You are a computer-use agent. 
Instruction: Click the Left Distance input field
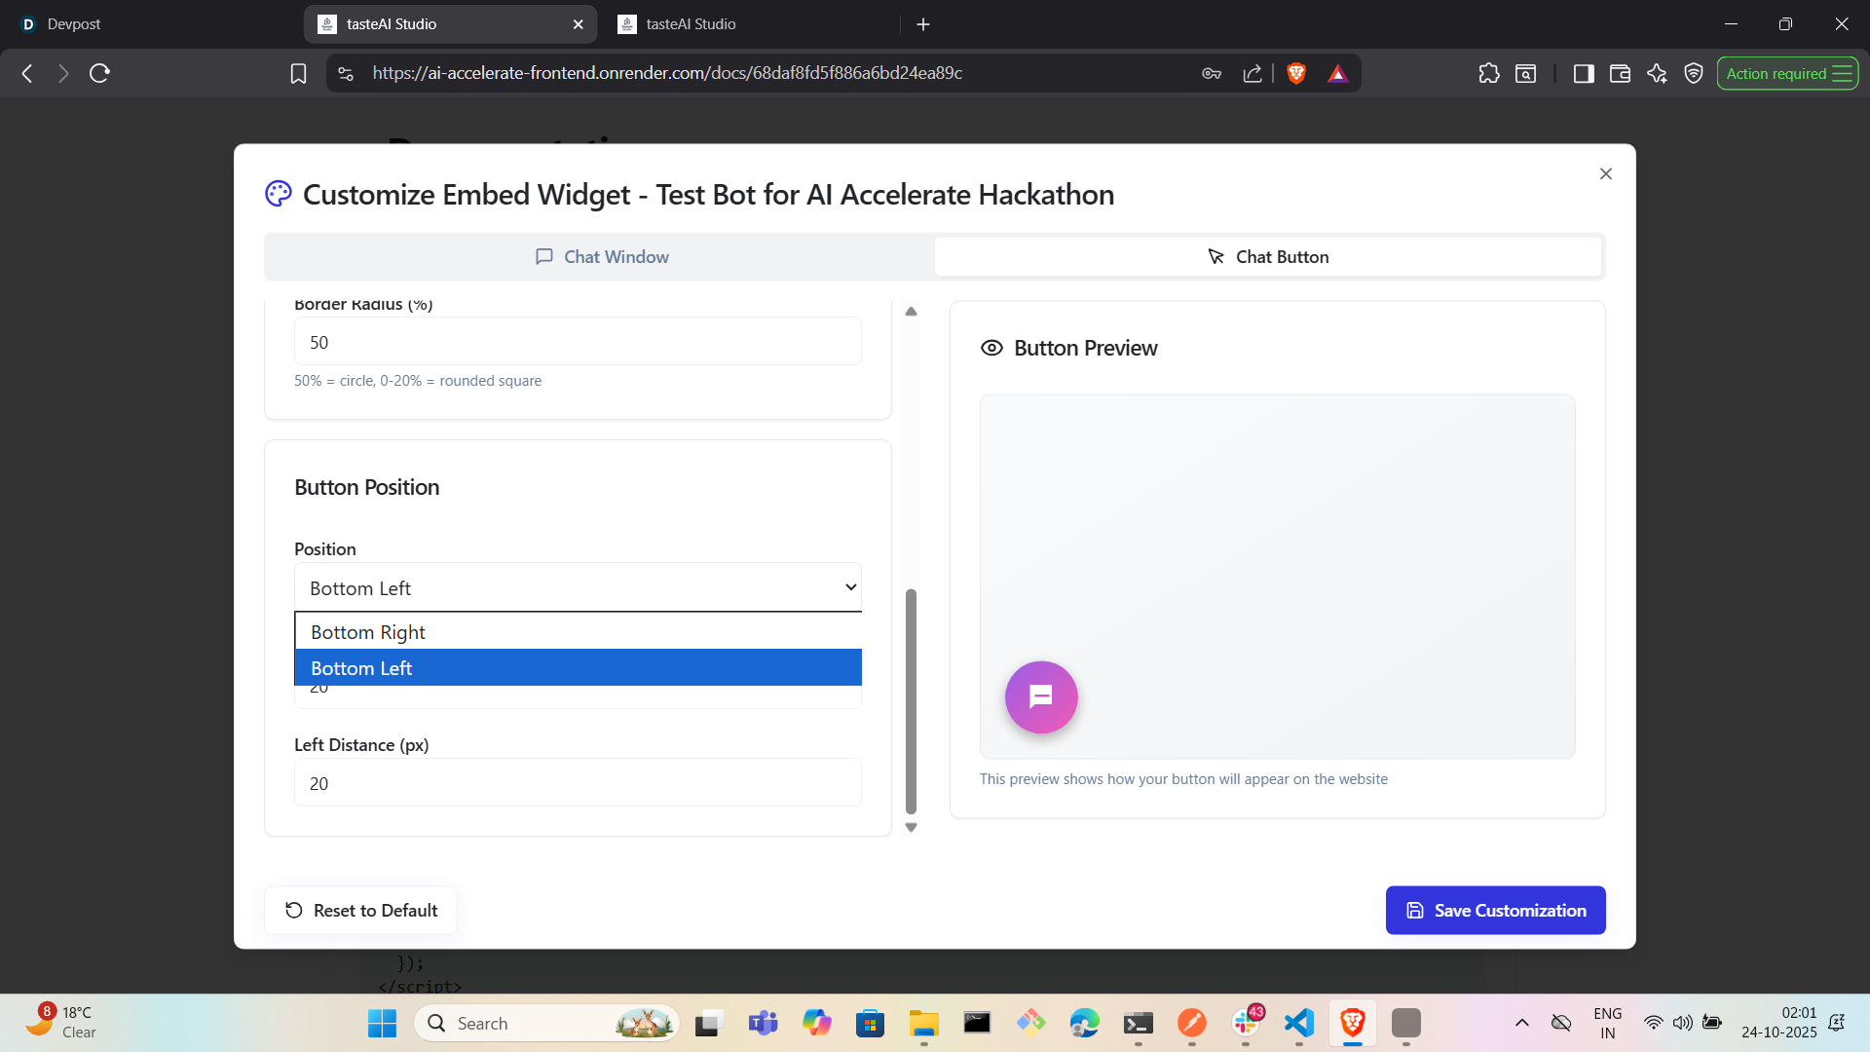[578, 783]
